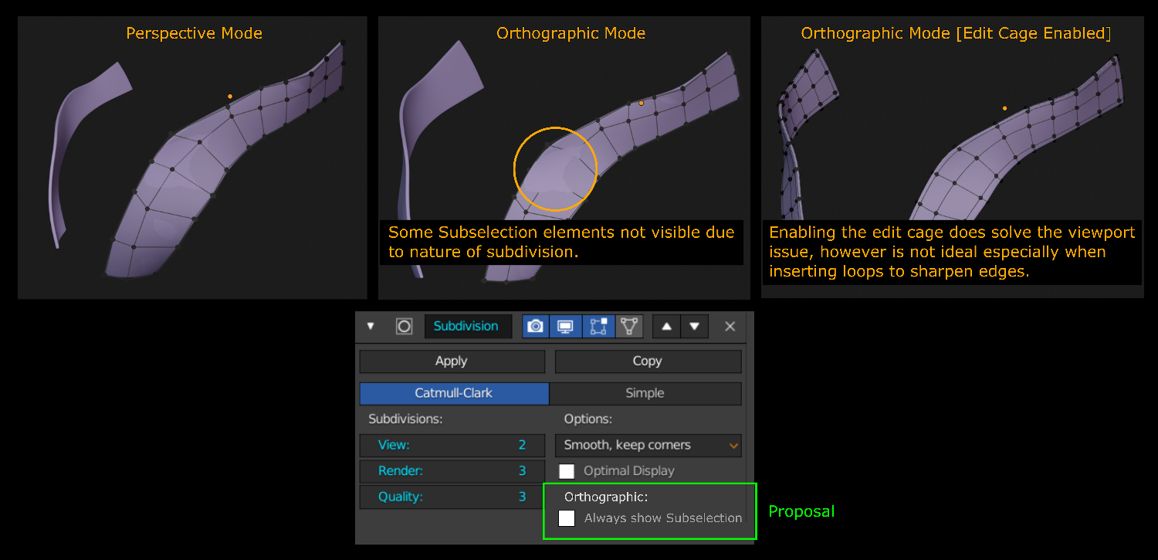Screen dimensions: 1158x560
Task: Select Catmull-Clark subdivision type
Action: pos(454,393)
